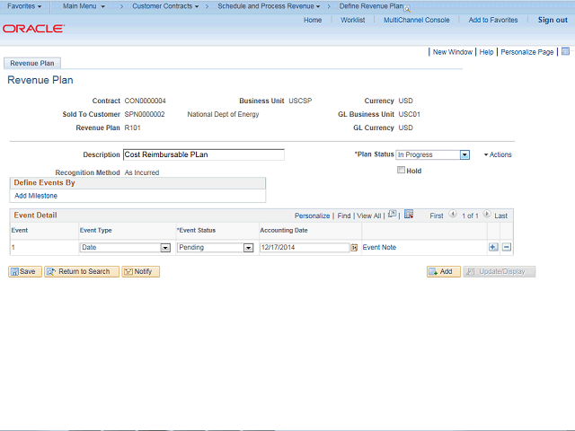Delete event row 1 with minus icon
Viewport: 575px width, 431px height.
click(x=507, y=248)
